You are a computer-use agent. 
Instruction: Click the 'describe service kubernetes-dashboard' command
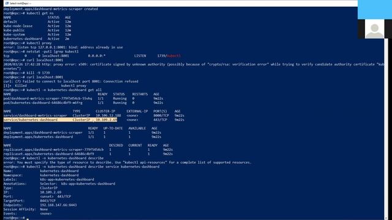pos(92,167)
